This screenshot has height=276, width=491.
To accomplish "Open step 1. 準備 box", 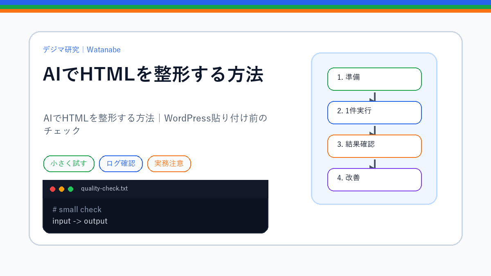I will click(x=374, y=79).
